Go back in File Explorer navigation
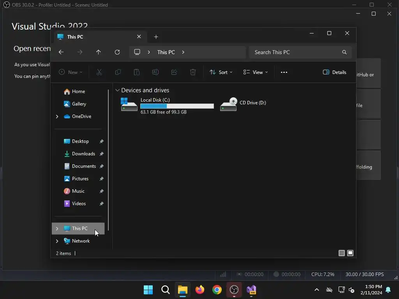399x299 pixels. click(61, 52)
